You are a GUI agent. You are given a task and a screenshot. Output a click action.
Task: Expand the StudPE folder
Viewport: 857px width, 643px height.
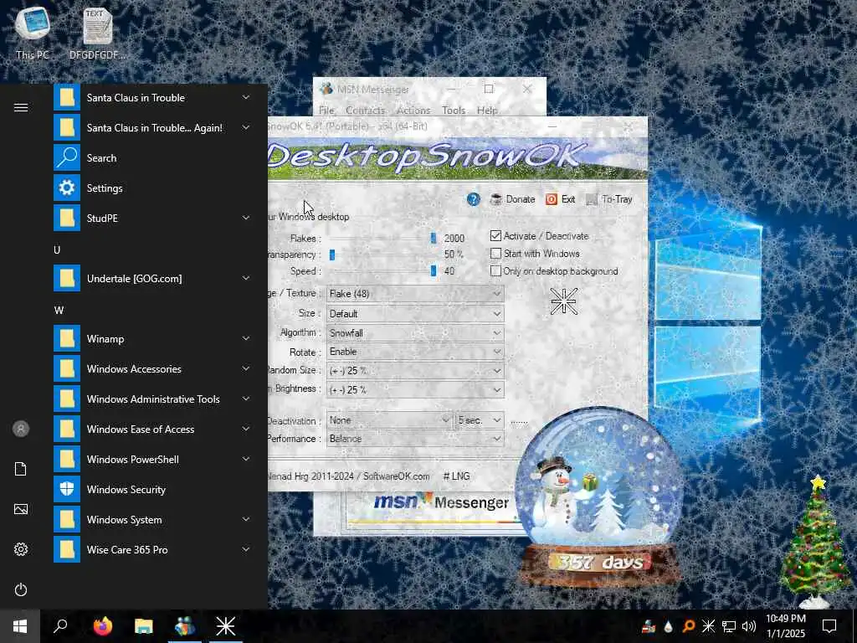[x=246, y=218]
